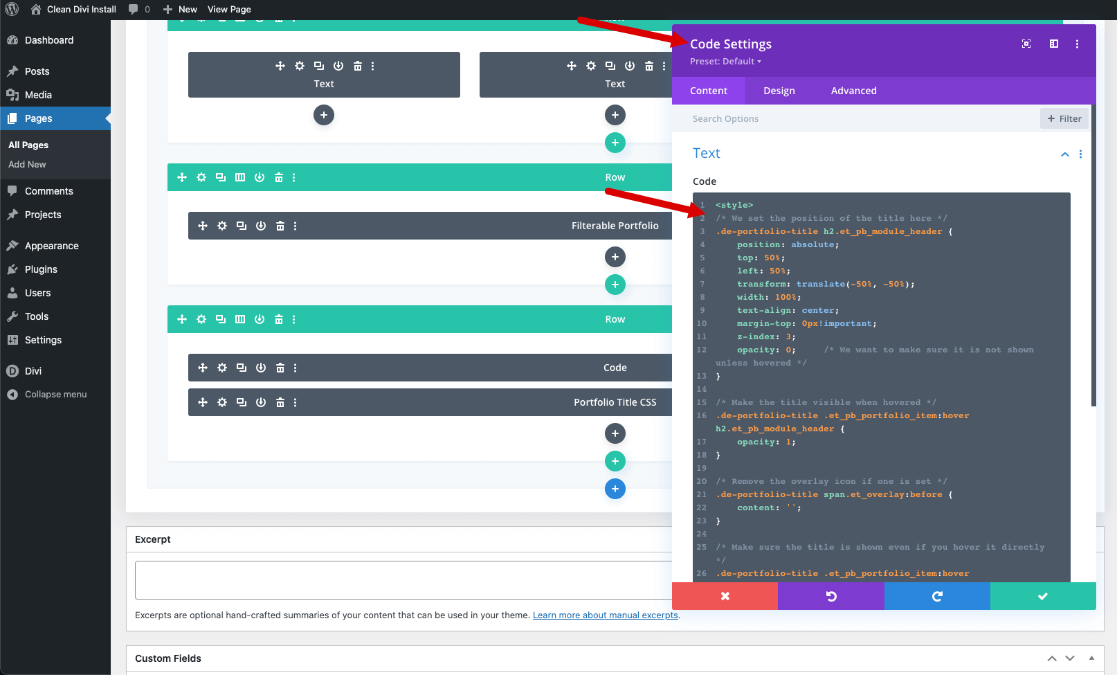Redo changes in Code Settings
The height and width of the screenshot is (675, 1117).
[x=937, y=596]
